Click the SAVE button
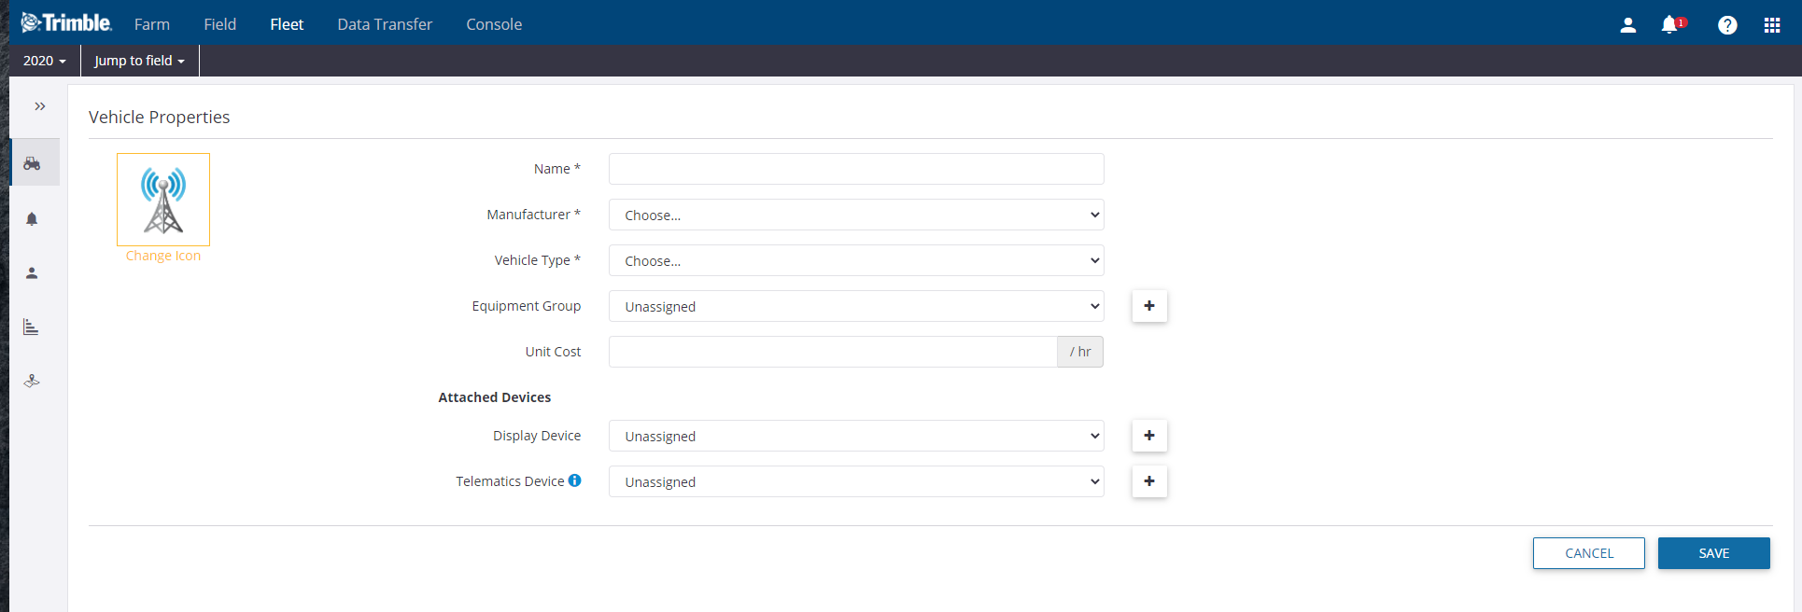Screen dimensions: 1802x612 pyautogui.click(x=1713, y=553)
